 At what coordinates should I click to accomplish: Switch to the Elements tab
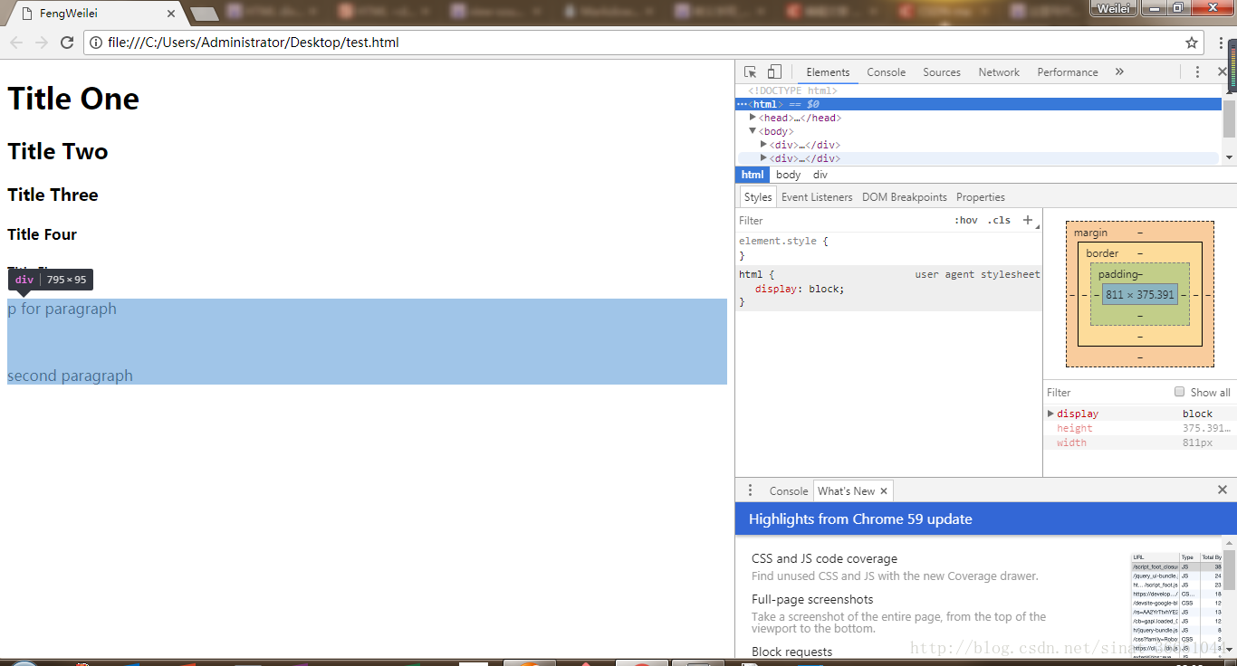pos(828,72)
